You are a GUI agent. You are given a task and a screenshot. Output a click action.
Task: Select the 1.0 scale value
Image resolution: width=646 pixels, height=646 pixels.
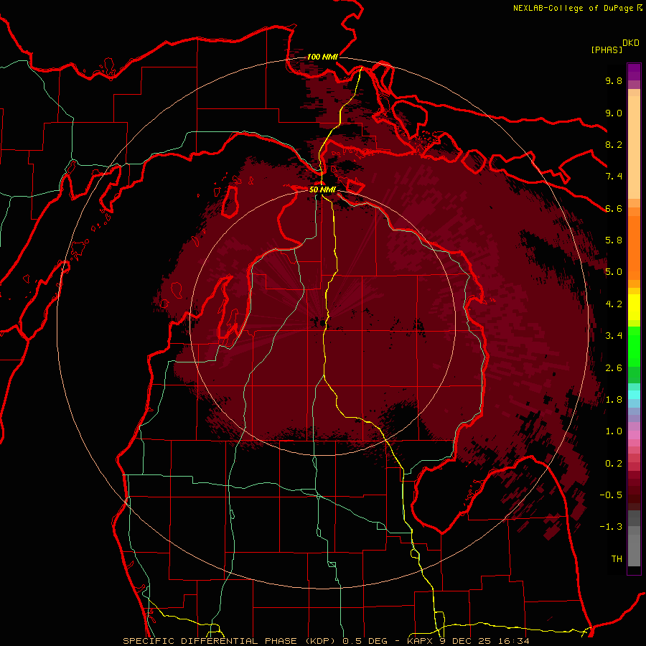(x=614, y=431)
